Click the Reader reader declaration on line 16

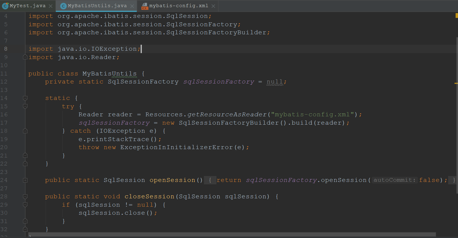coord(105,115)
